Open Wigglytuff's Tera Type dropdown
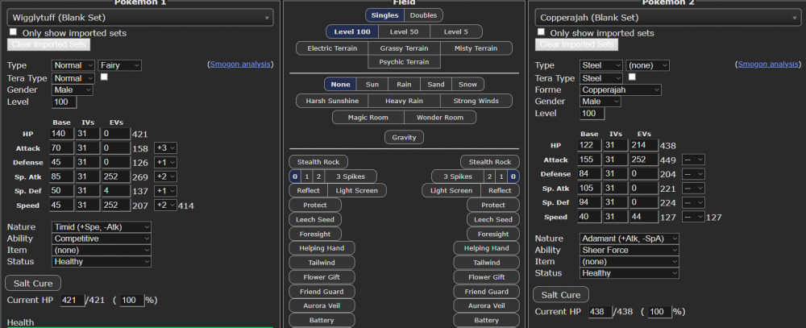 pos(73,78)
